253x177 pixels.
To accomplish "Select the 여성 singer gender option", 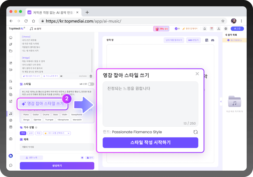I will (x=38, y=133).
